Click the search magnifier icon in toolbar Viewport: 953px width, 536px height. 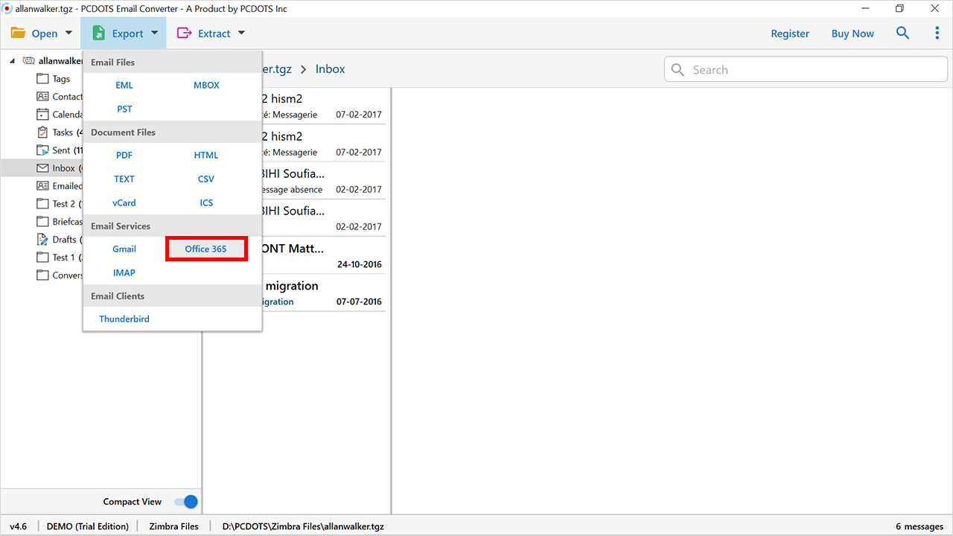pos(902,33)
